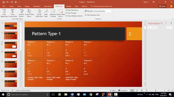The height and width of the screenshot is (97, 174).
Task: Open Present Online
Action: [21, 13]
